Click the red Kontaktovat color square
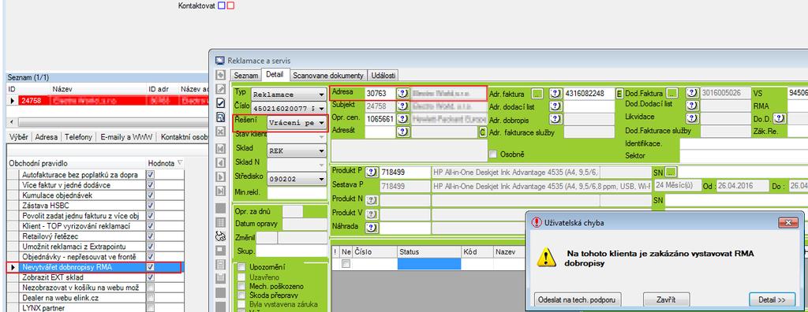The width and height of the screenshot is (808, 312). tap(230, 6)
